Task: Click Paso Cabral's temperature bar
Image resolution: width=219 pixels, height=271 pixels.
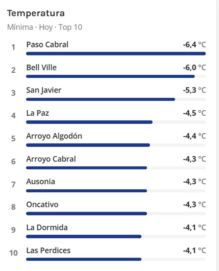Action: click(x=116, y=53)
